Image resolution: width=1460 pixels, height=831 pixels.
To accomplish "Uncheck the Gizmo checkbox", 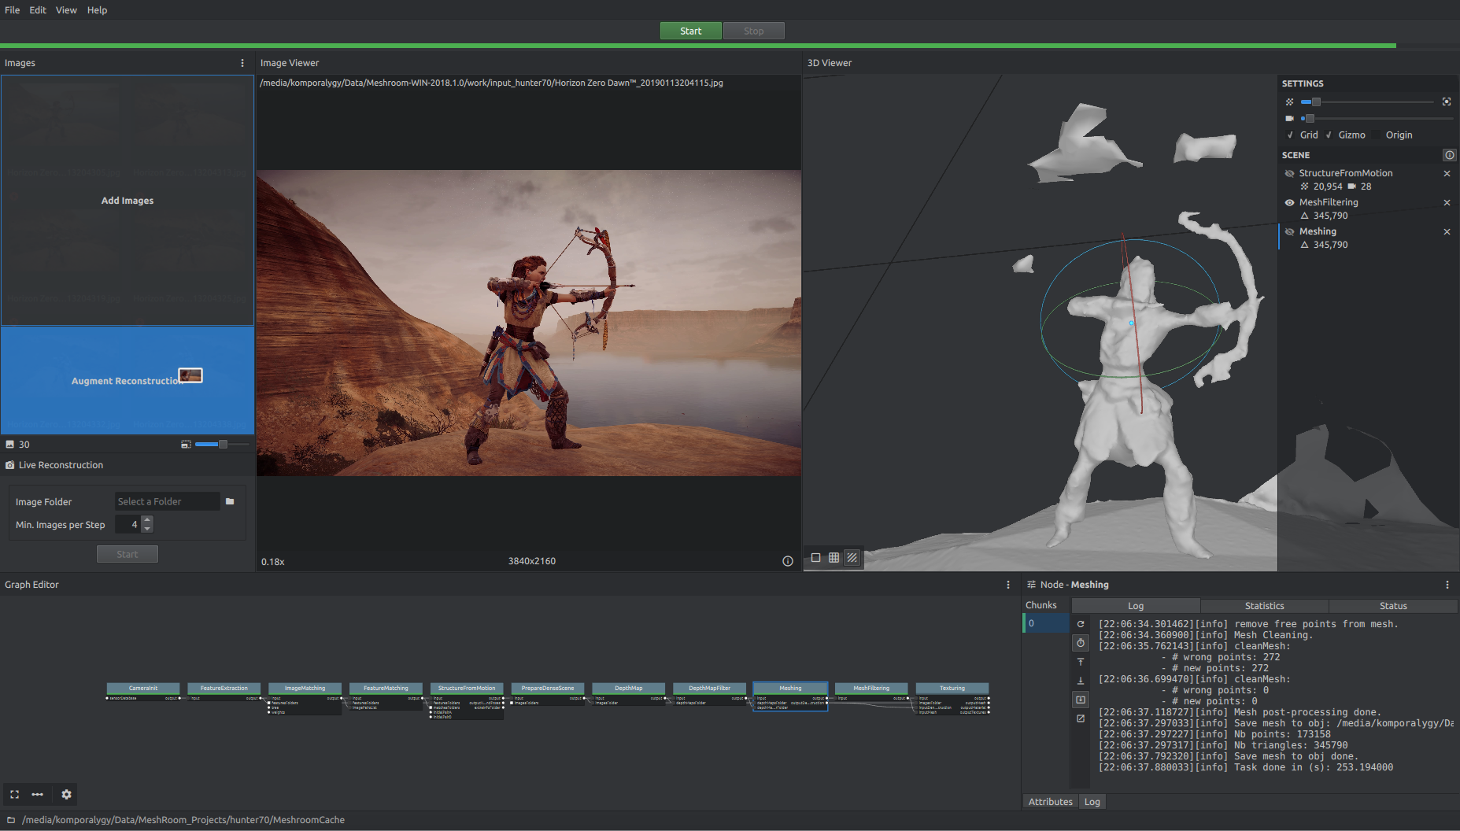I will (1329, 135).
